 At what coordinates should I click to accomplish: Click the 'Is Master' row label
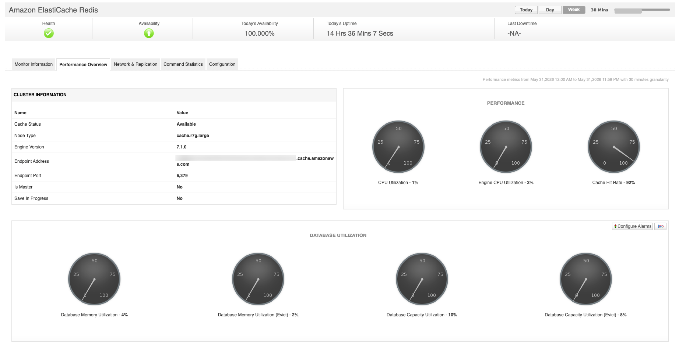point(23,187)
